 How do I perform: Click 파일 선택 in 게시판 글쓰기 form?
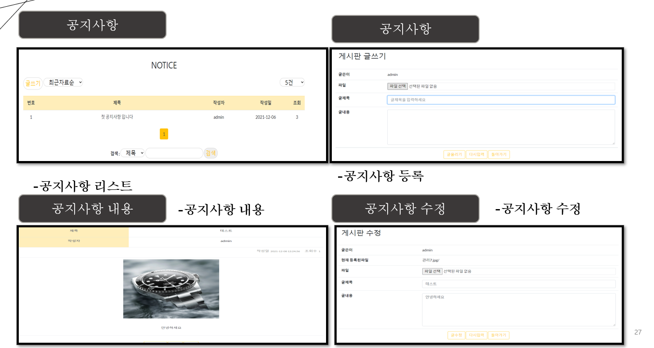pyautogui.click(x=398, y=87)
